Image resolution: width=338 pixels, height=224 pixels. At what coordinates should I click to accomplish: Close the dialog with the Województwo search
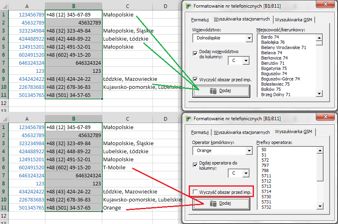tap(326, 4)
